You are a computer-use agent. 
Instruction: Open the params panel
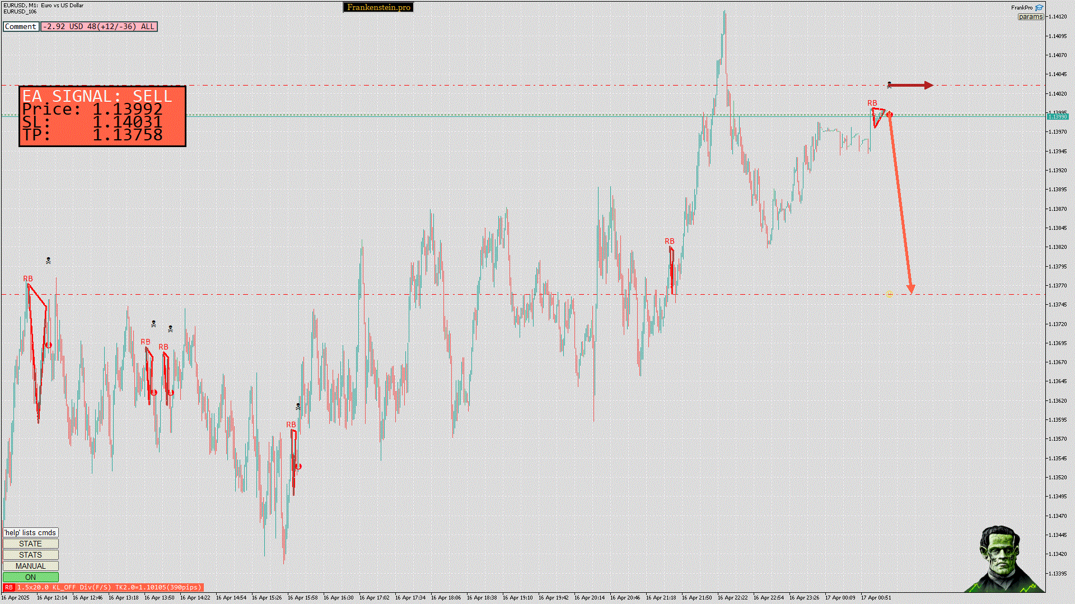[x=1030, y=17]
